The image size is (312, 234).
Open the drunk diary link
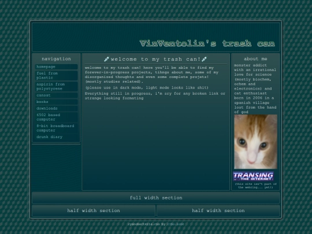(56, 137)
